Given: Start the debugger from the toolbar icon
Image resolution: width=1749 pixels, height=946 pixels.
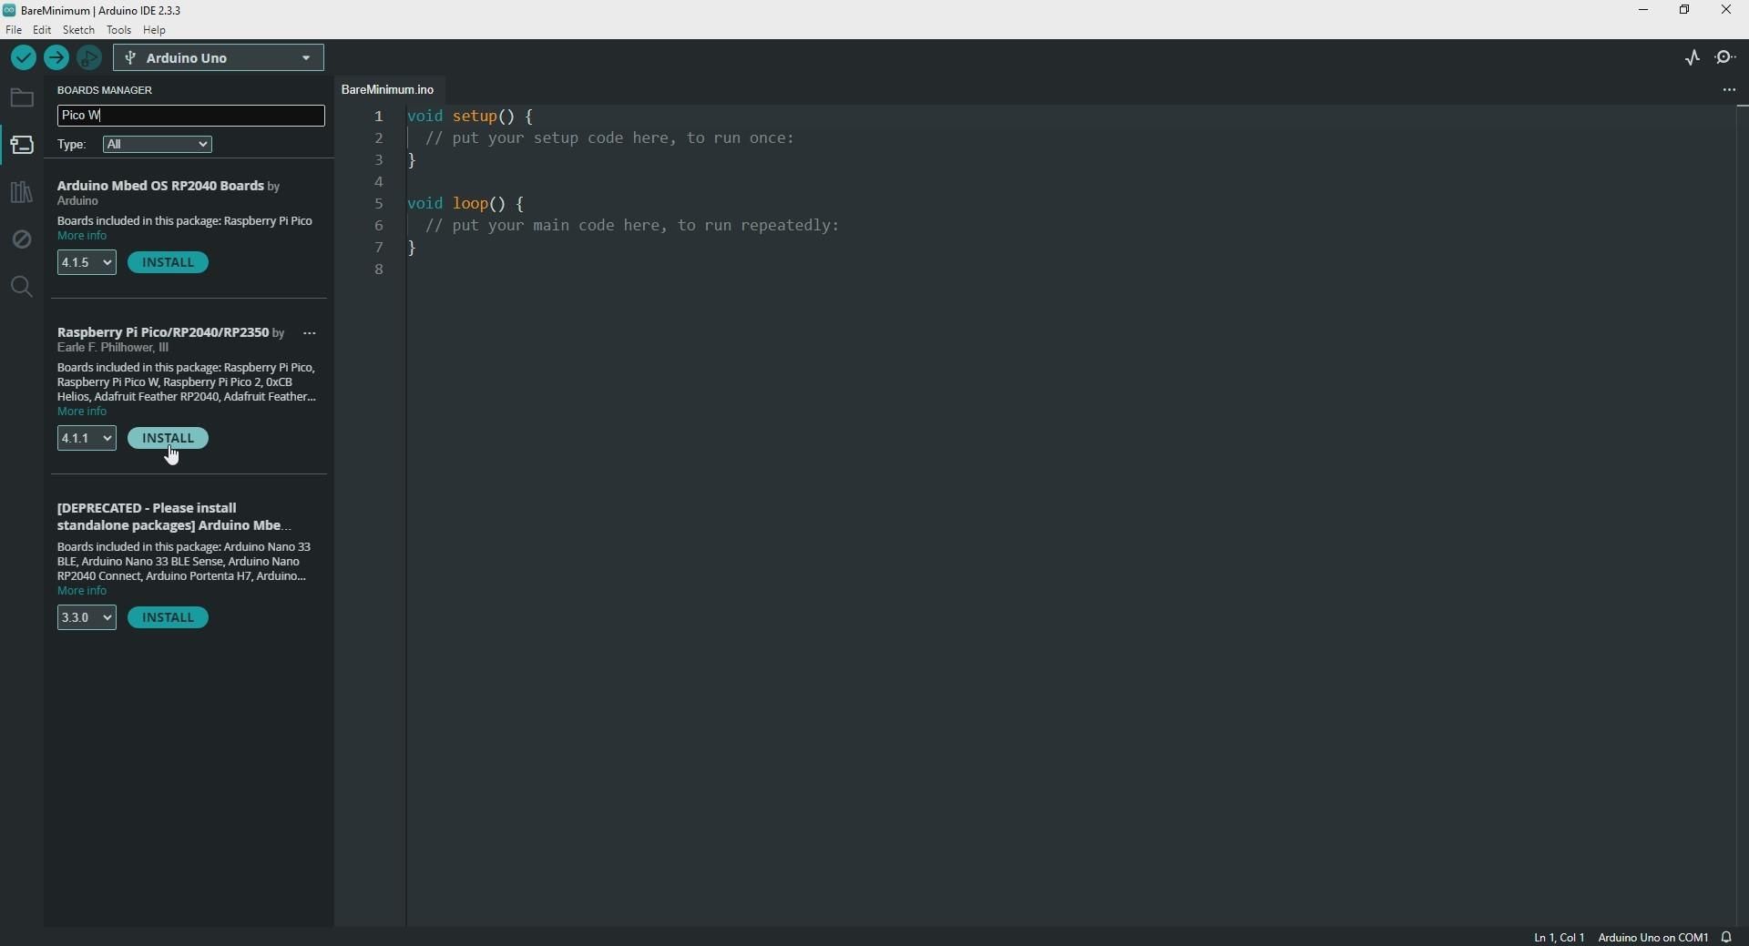Looking at the screenshot, I should point(89,58).
